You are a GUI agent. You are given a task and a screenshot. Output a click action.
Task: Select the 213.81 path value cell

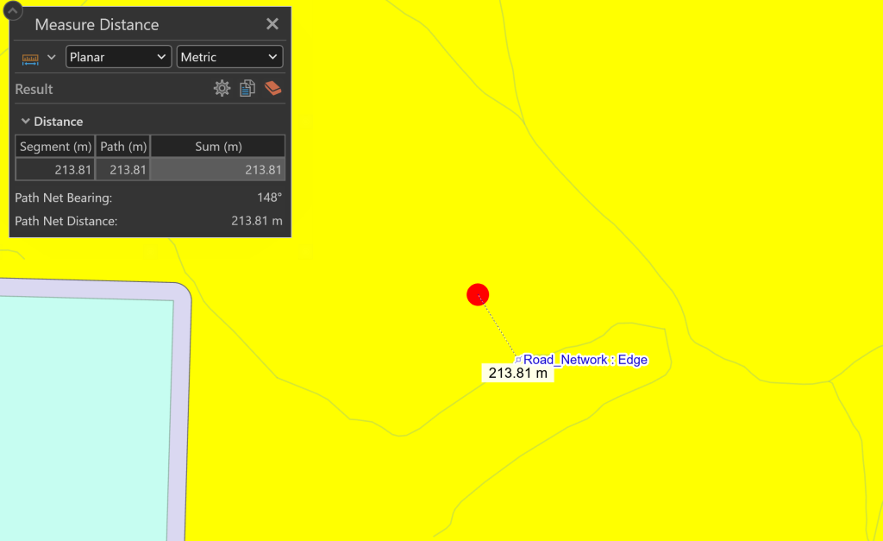tap(123, 170)
